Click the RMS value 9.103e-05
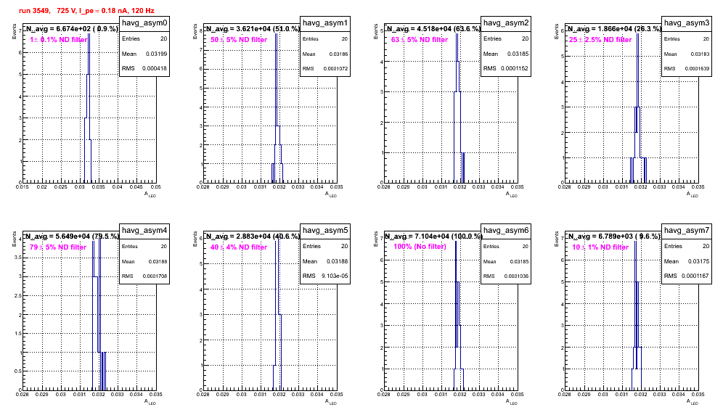This screenshot has width=723, height=415. (335, 276)
